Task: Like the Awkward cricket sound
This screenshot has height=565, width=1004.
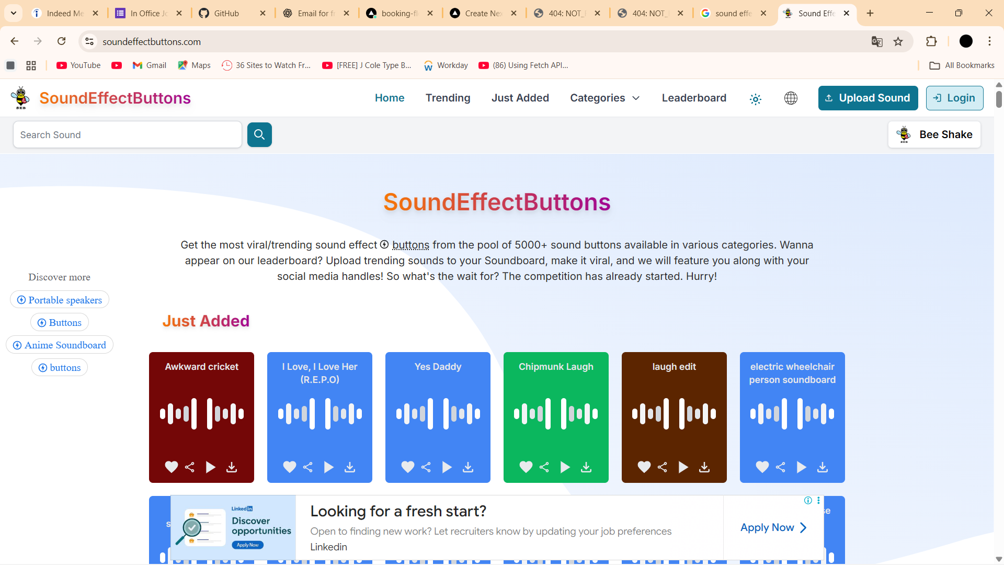Action: pos(172,467)
